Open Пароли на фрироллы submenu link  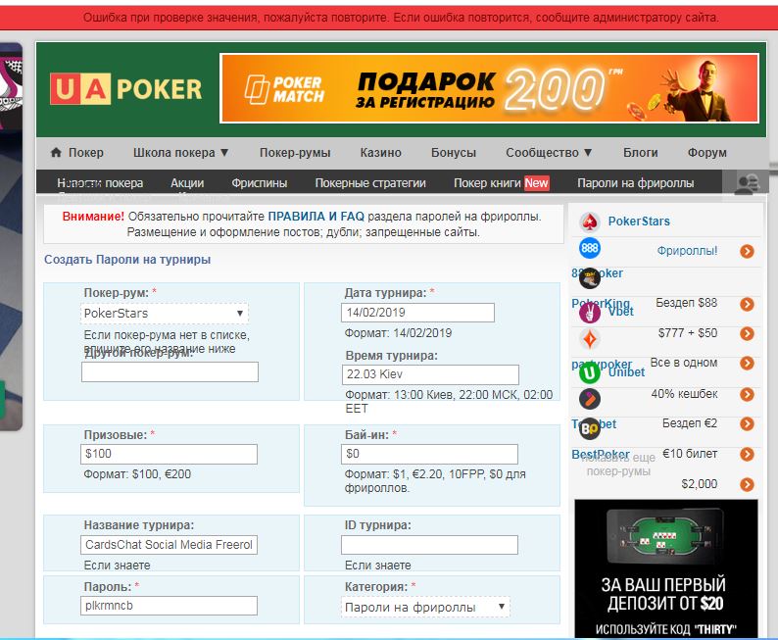[x=636, y=183]
